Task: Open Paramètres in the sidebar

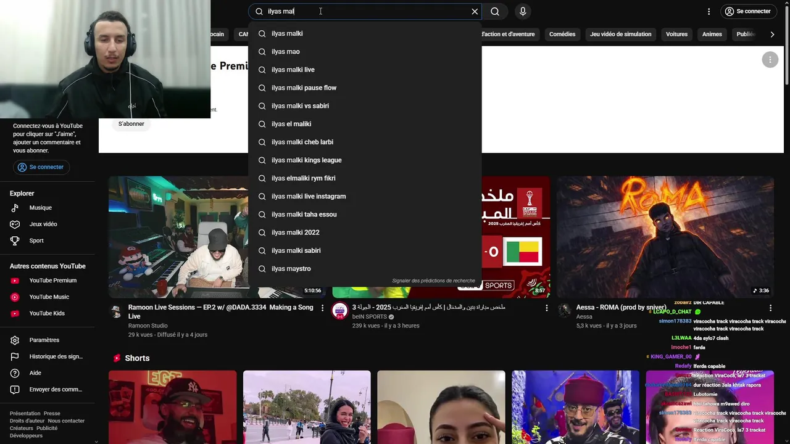Action: pos(48,340)
